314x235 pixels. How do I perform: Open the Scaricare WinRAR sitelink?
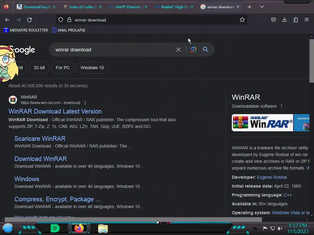(40, 139)
